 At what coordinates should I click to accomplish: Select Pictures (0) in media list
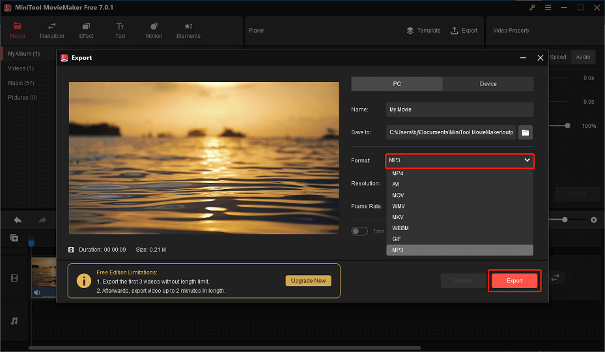[22, 98]
